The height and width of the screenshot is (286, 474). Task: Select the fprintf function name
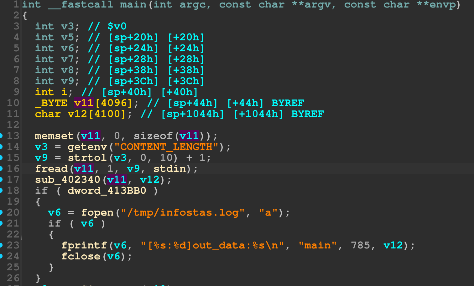(x=84, y=245)
